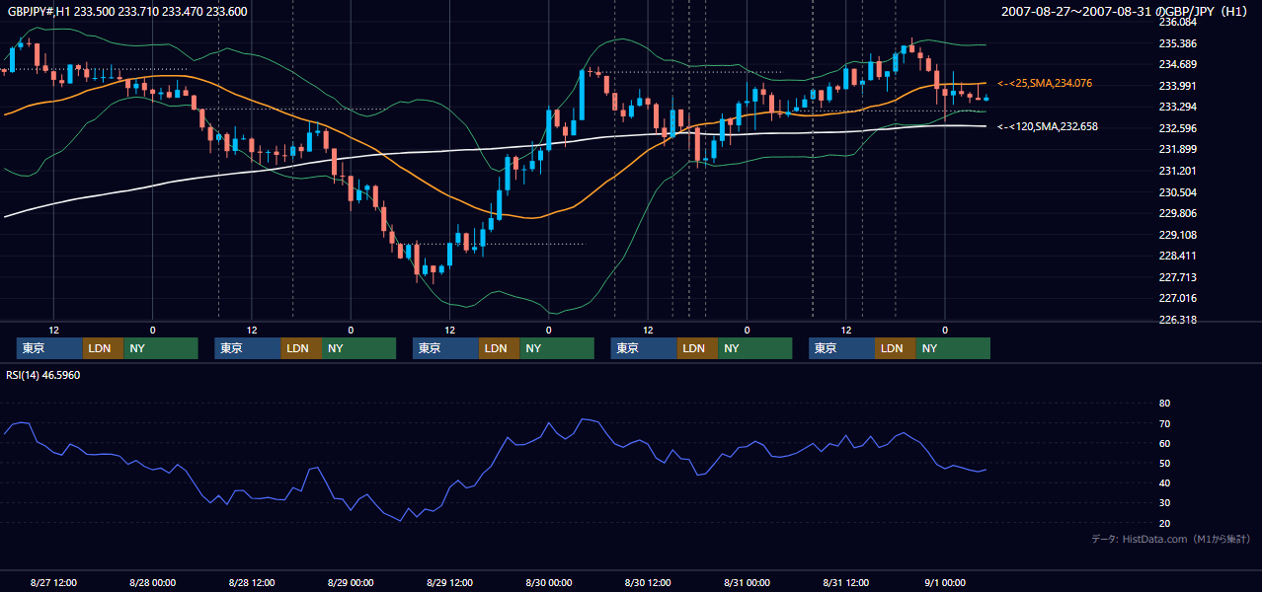
Task: Click price axis label 235.386
Action: pos(1177,43)
